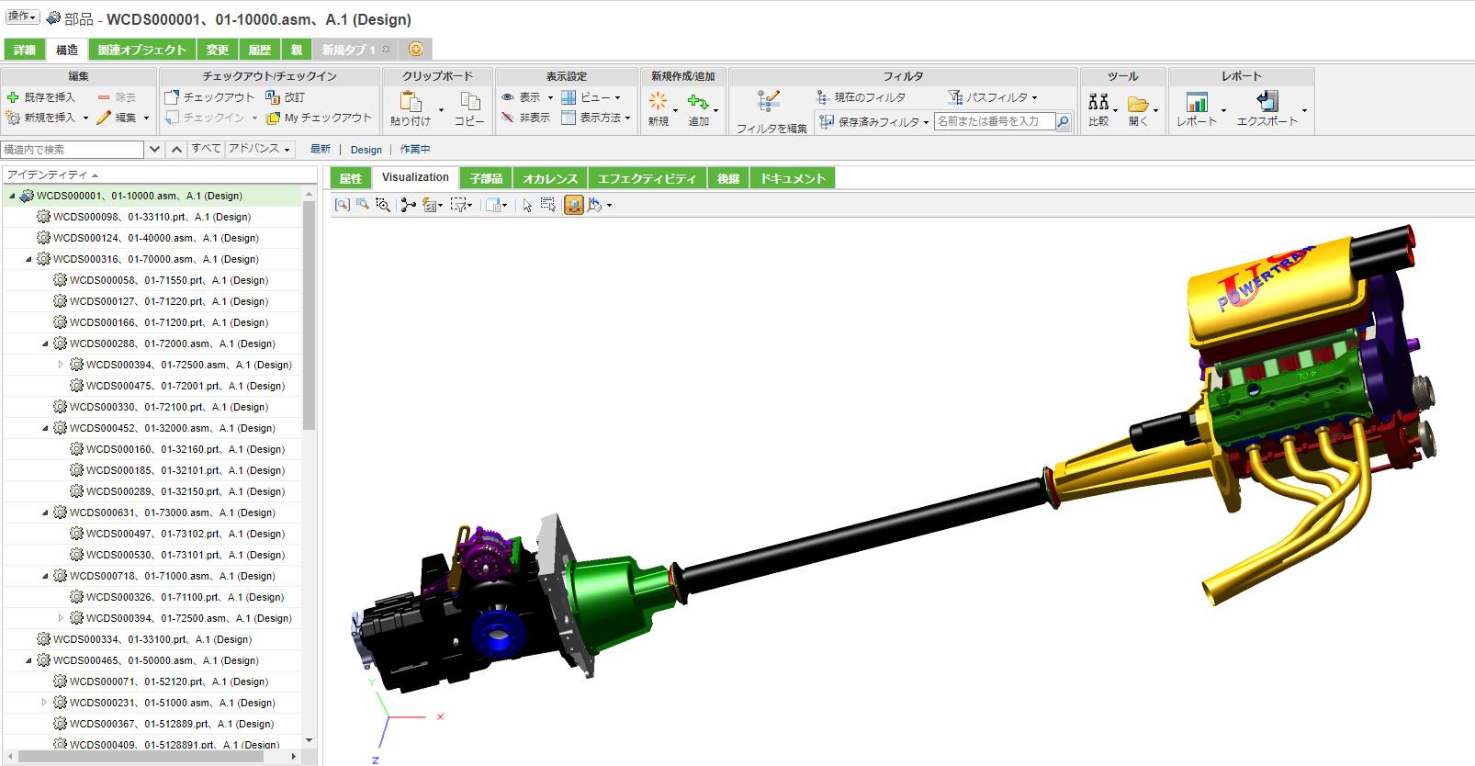1475x766 pixels.
Task: Collapse the WCDS000316 01-70000.asm tree node
Action: (x=28, y=259)
